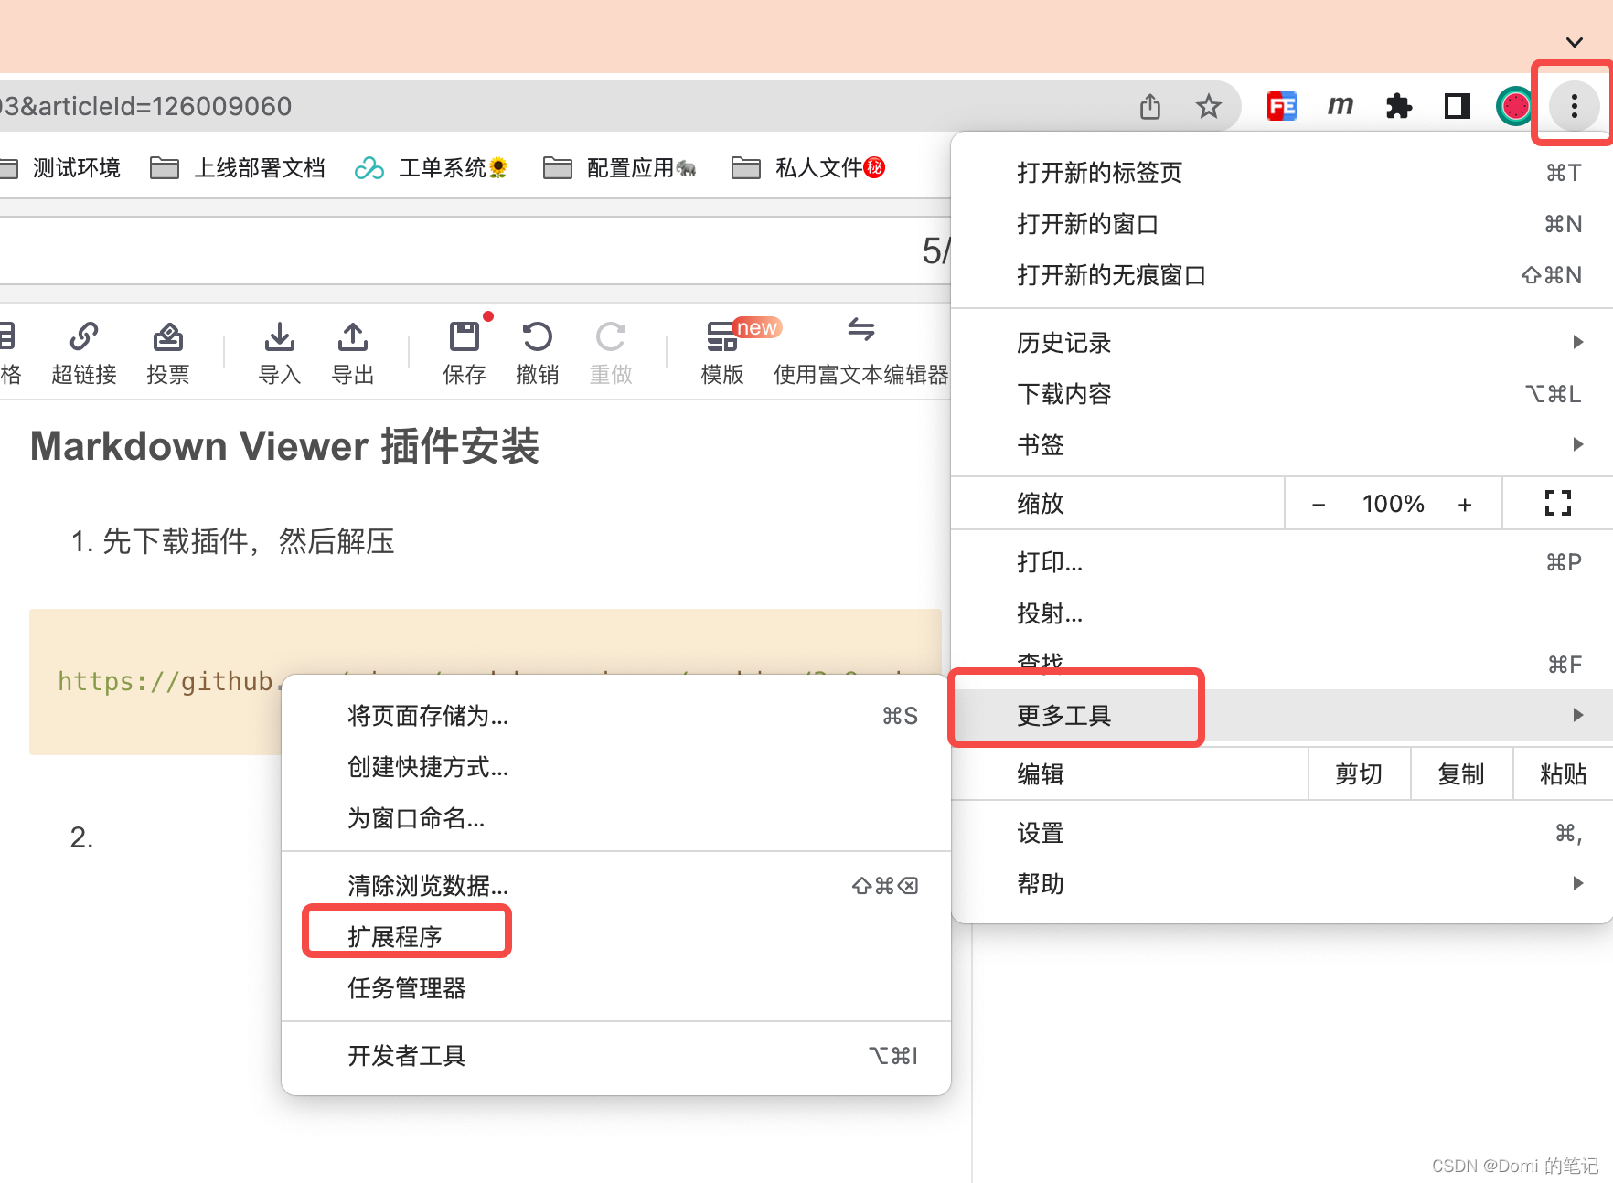Select 将页面存储为... in submenu
This screenshot has width=1613, height=1183.
tap(616, 716)
